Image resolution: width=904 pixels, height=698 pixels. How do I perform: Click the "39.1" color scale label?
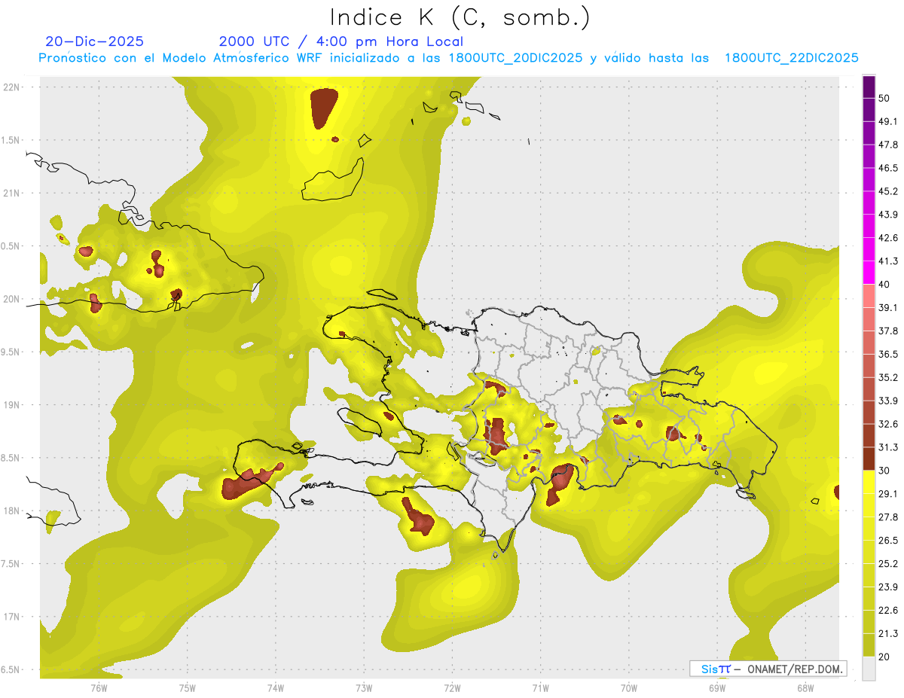pyautogui.click(x=888, y=308)
